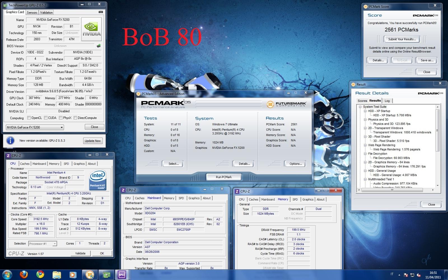Open the Processor #1 selection dropdown
Screen dimensions: 448x280
(x=43, y=244)
